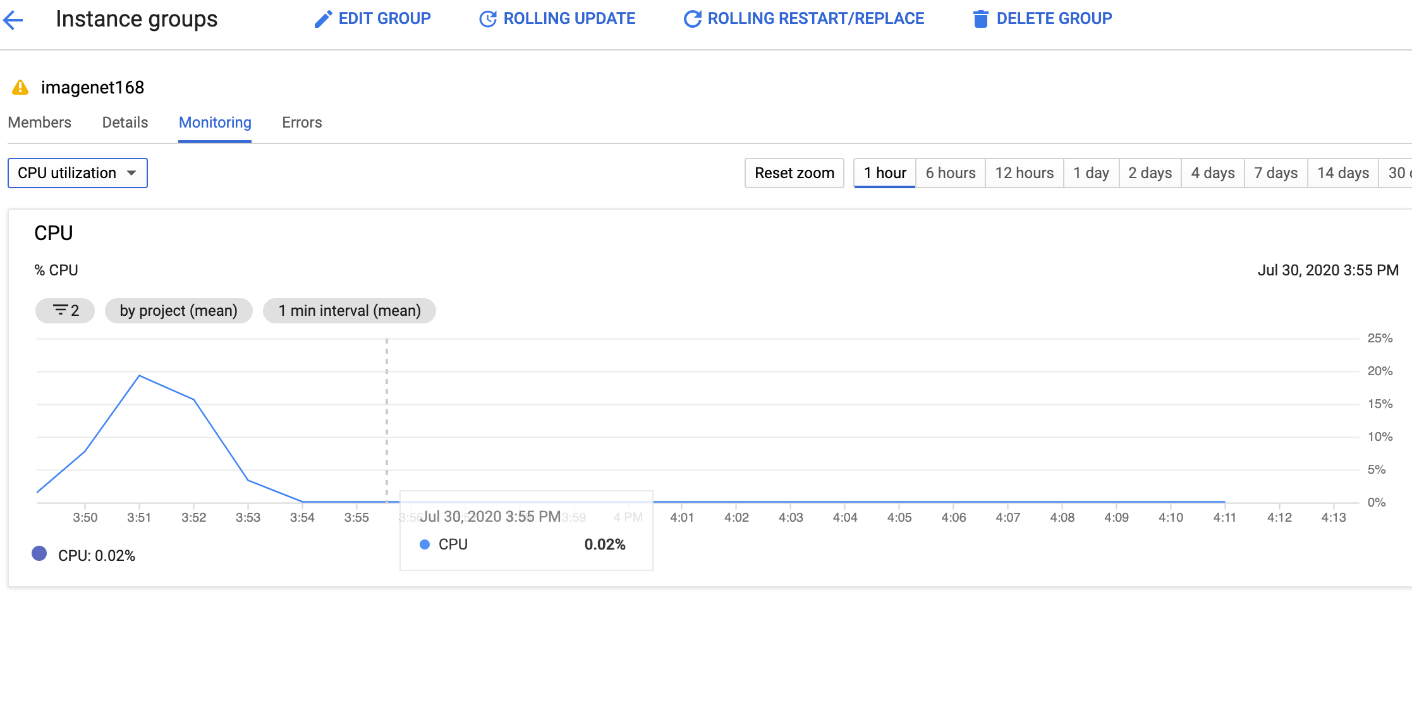Click the filter icon chip showing 2

[65, 311]
